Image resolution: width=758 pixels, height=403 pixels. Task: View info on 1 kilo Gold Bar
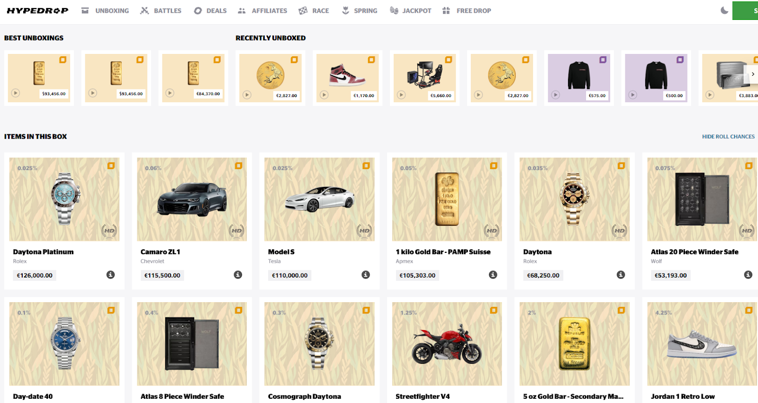click(493, 275)
